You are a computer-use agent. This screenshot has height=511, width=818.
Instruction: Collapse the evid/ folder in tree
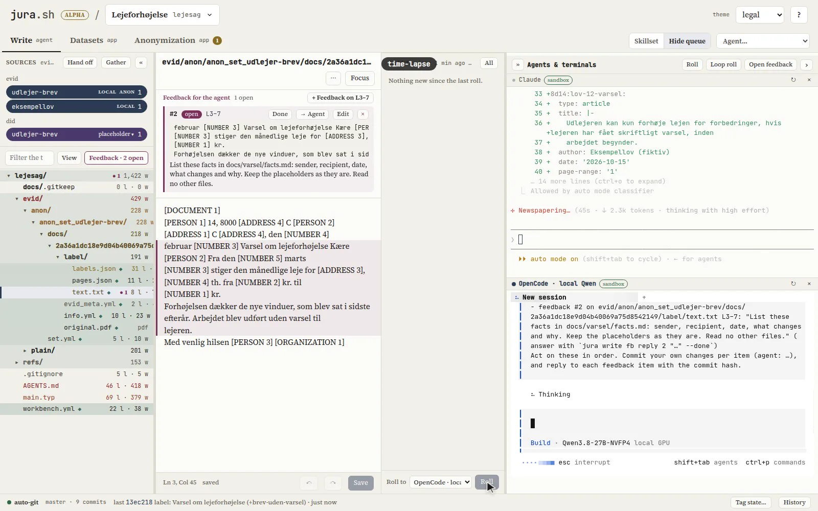tap(17, 199)
